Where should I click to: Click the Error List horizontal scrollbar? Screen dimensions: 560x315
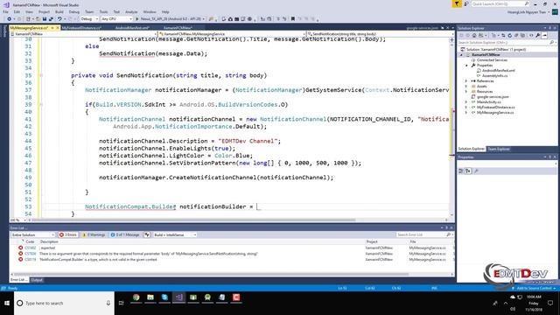pos(212,274)
